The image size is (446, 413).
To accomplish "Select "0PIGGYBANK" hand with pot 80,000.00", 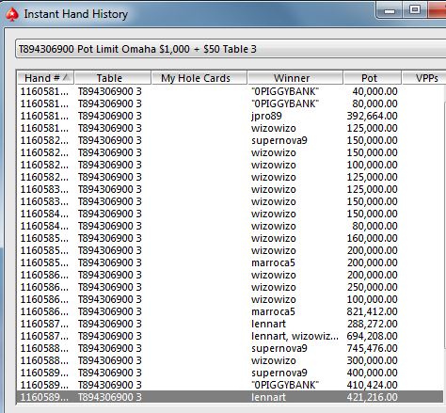I will (x=231, y=103).
